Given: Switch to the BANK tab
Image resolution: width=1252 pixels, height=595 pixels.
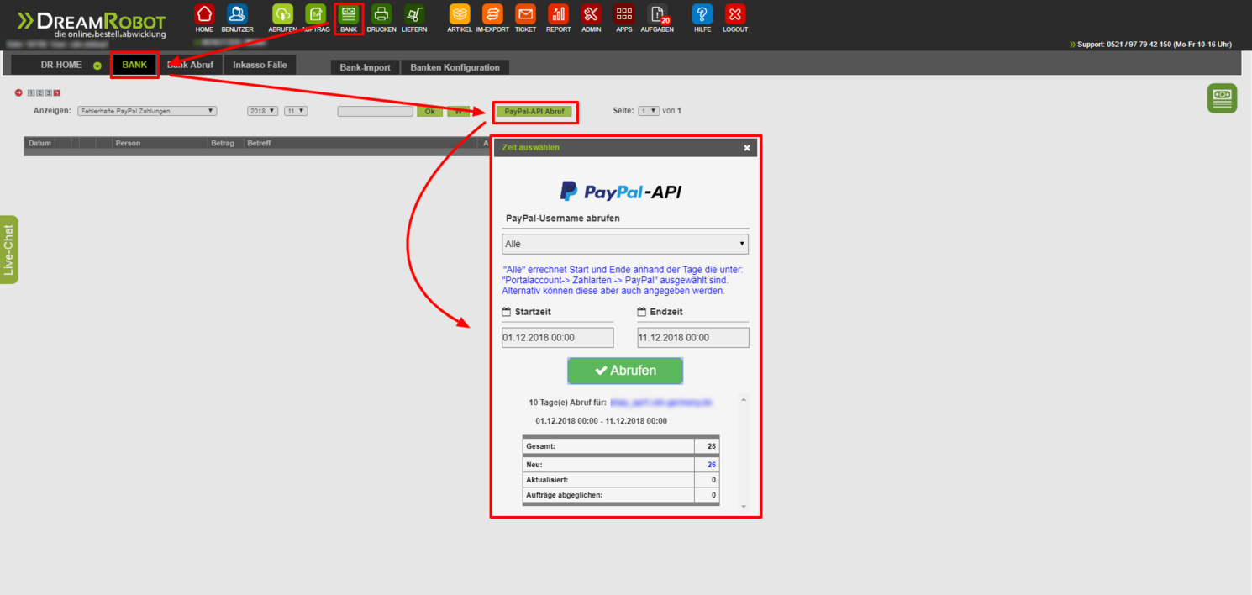Looking at the screenshot, I should pyautogui.click(x=134, y=65).
